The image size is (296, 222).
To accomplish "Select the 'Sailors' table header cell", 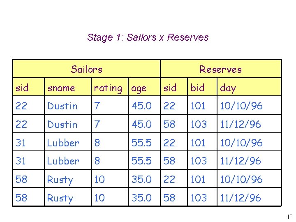I will [x=86, y=69].
